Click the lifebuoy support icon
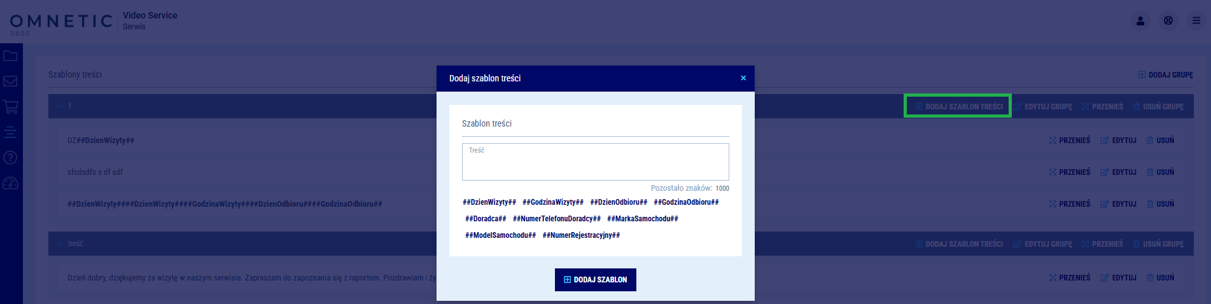The width and height of the screenshot is (1211, 304). (x=1168, y=21)
